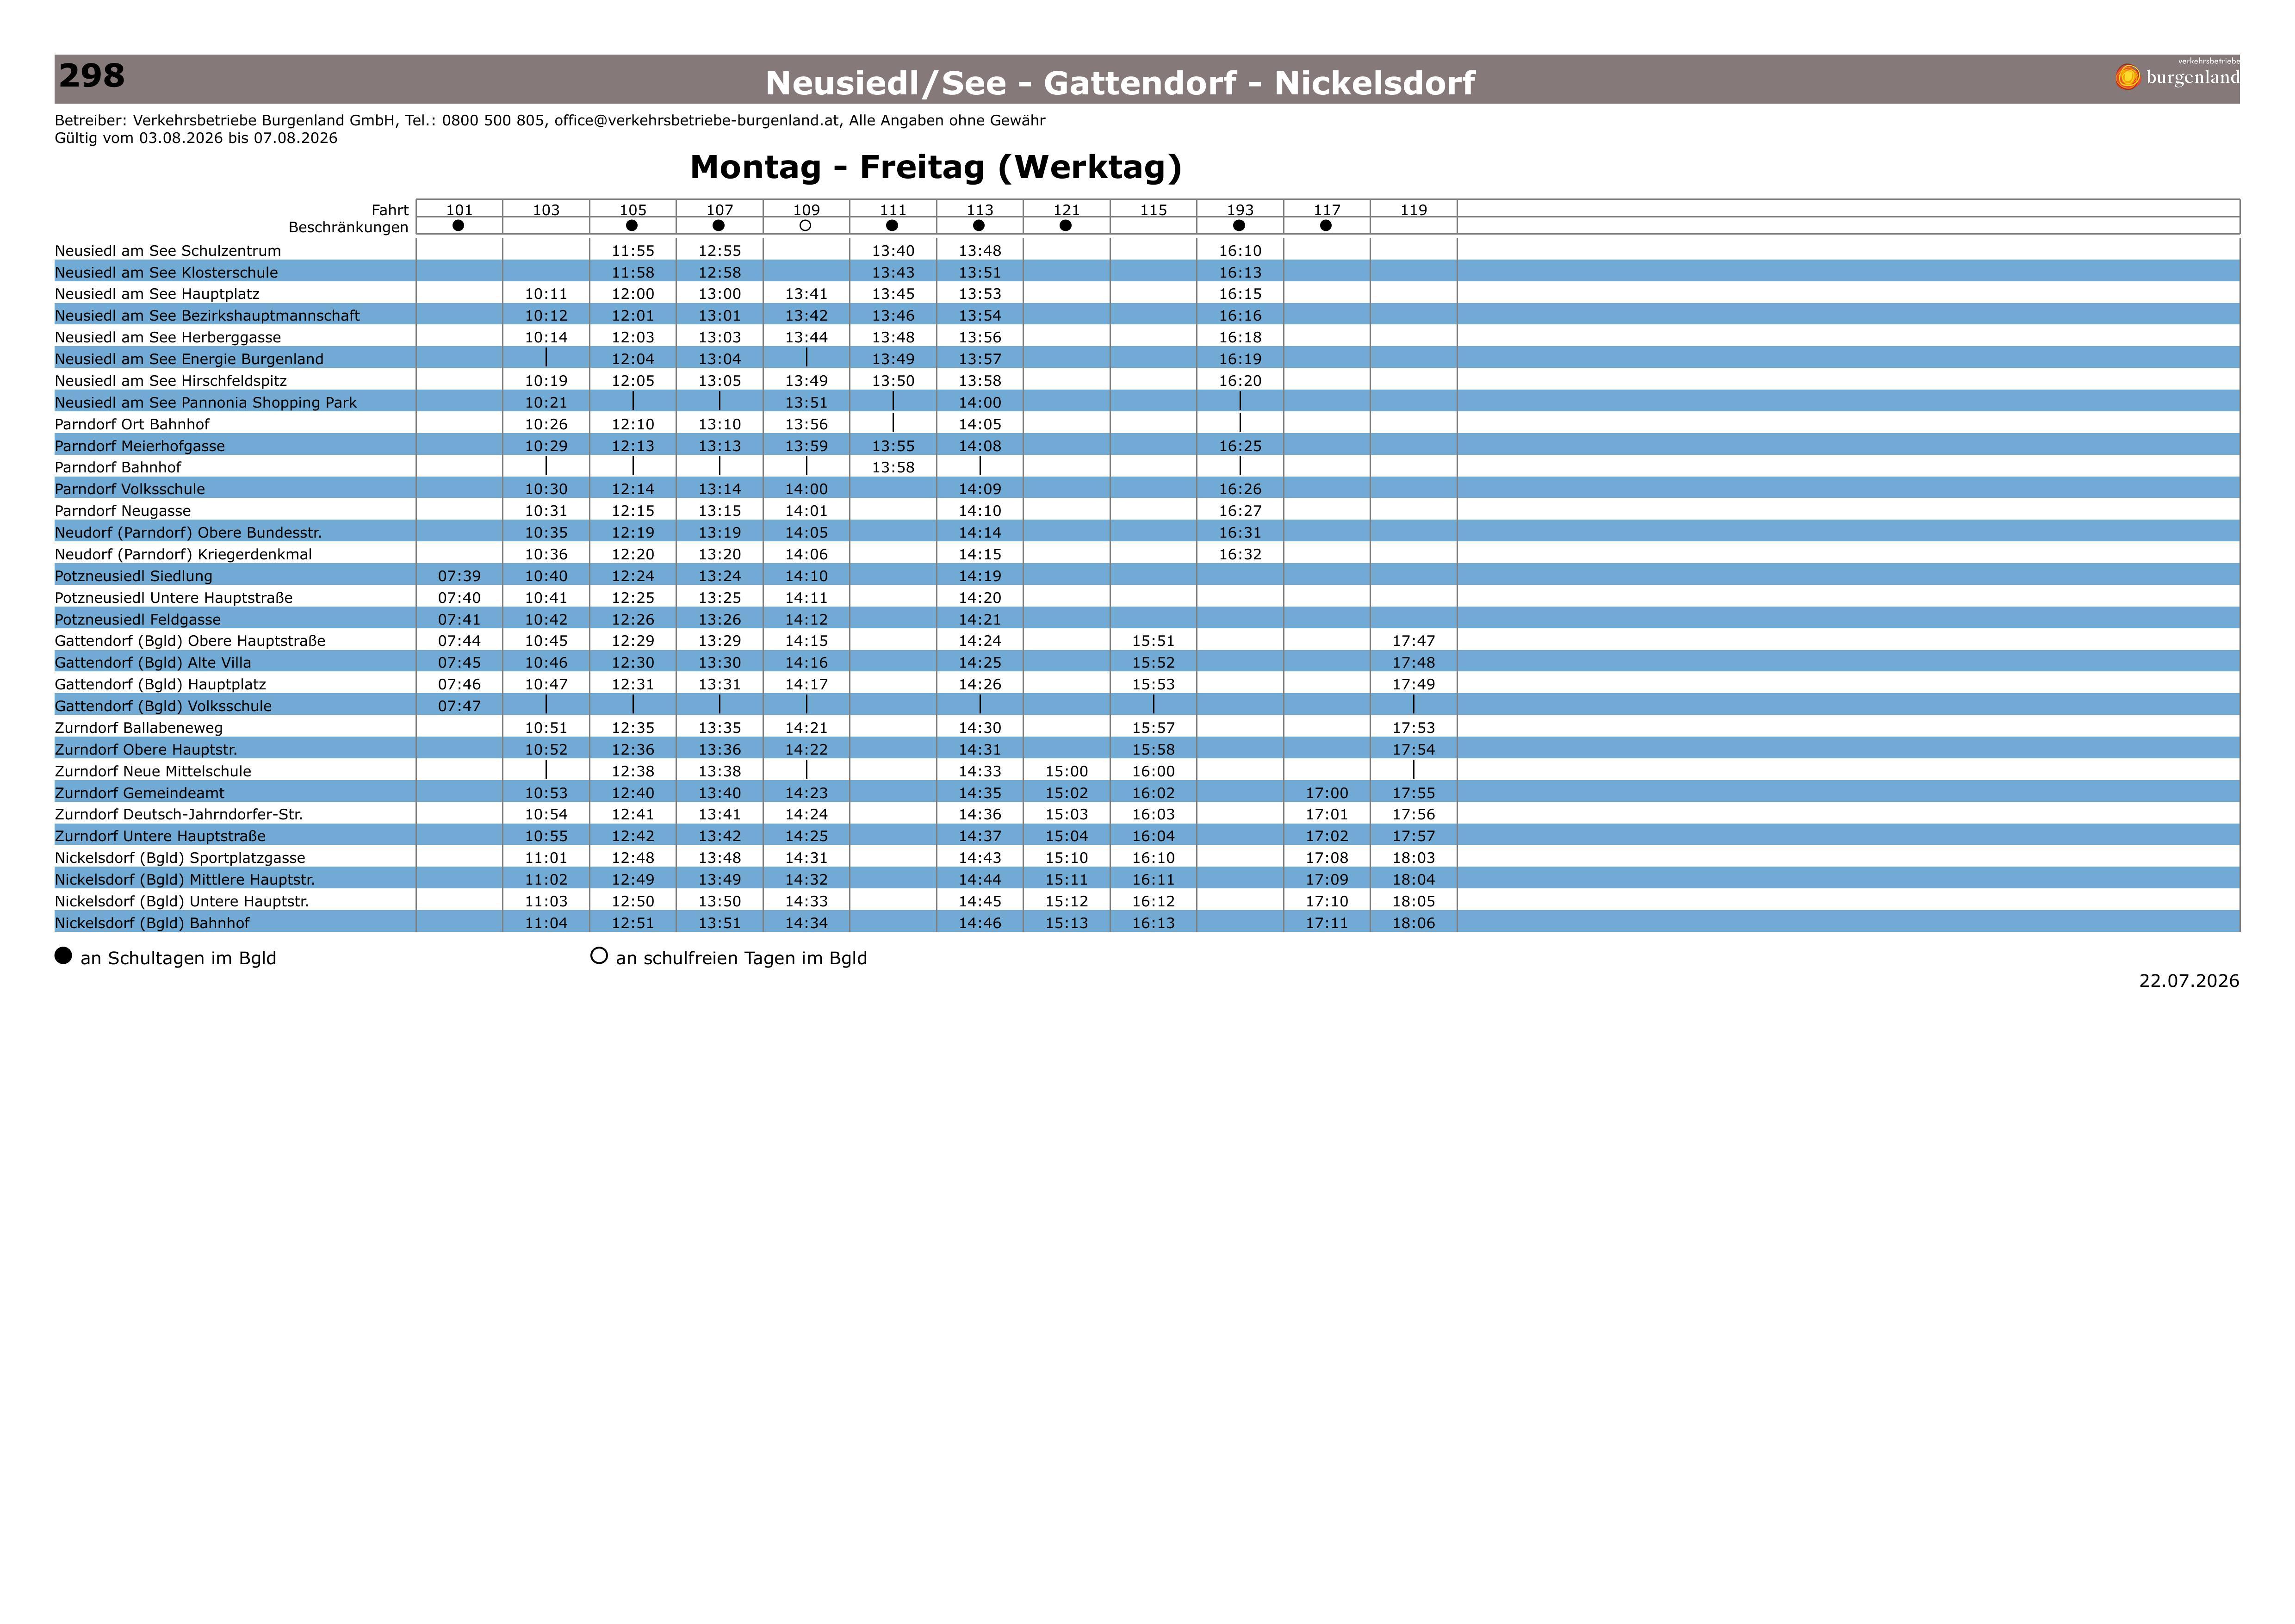The height and width of the screenshot is (1624, 2295).
Task: Click the stop Nickelsdorf (Bgld) Bahnhof
Action: point(152,923)
